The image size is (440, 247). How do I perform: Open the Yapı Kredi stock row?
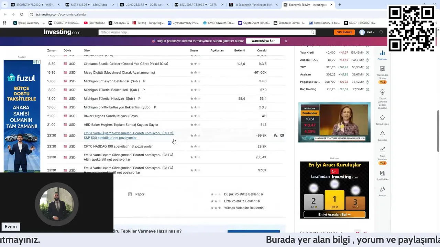[334, 52]
